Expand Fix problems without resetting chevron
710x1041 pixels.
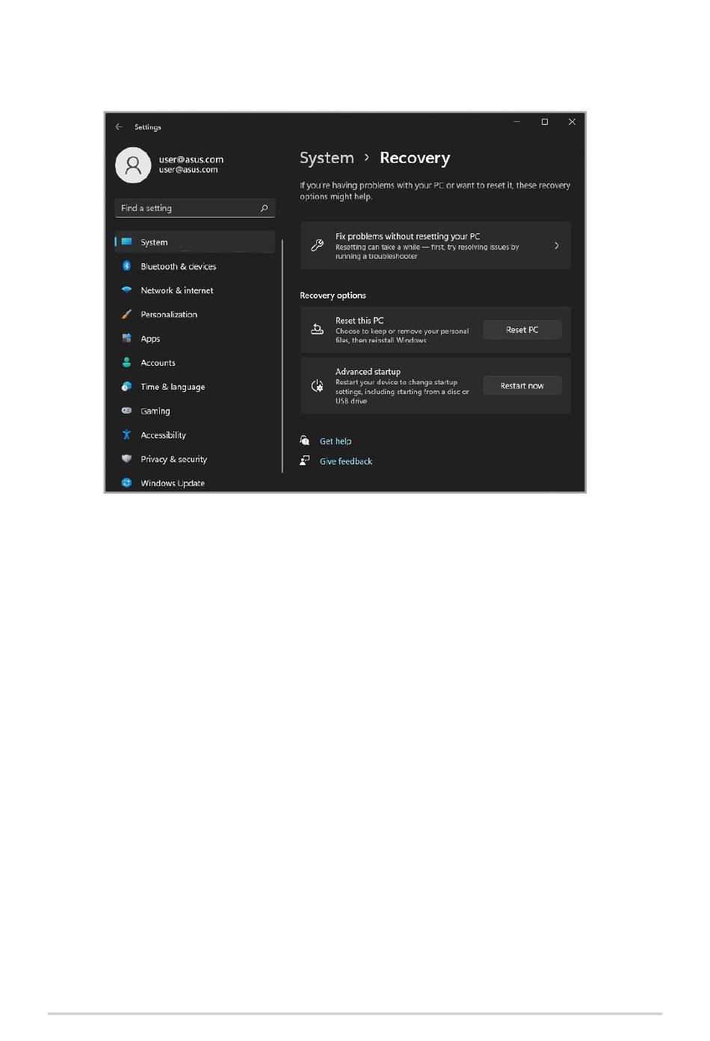pyautogui.click(x=556, y=245)
